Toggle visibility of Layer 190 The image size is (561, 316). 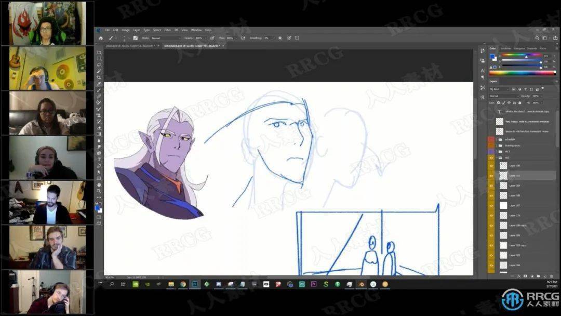tap(491, 166)
